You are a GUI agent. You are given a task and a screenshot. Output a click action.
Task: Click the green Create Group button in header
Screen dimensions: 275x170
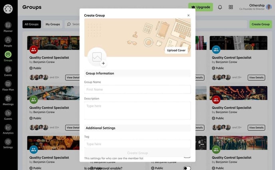point(261,24)
